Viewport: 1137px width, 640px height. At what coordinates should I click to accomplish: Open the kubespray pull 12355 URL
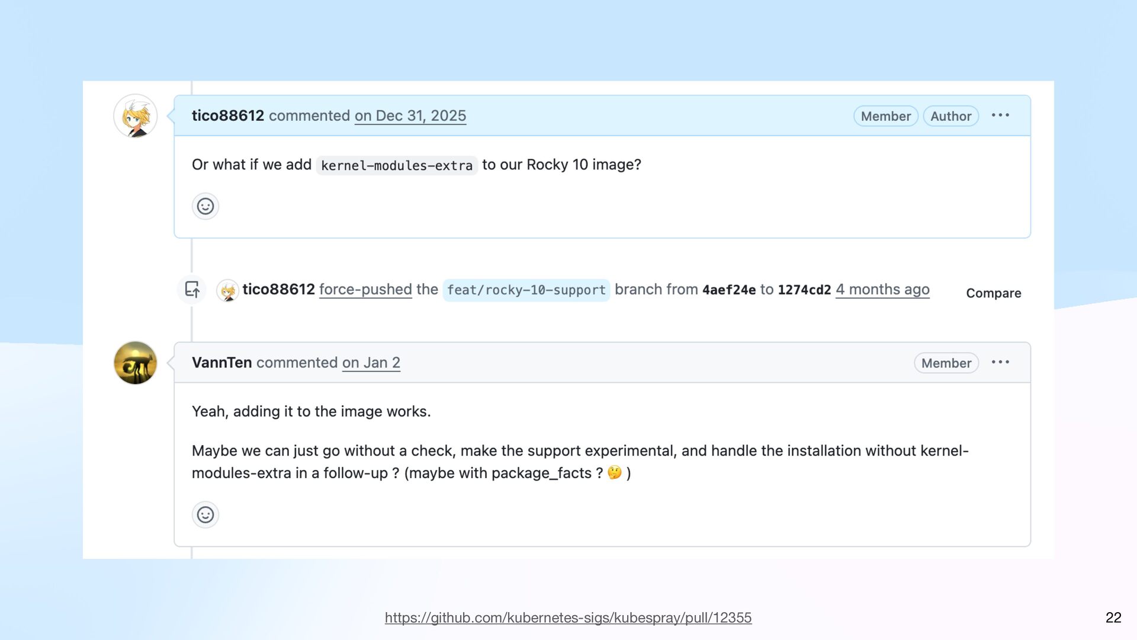(568, 617)
